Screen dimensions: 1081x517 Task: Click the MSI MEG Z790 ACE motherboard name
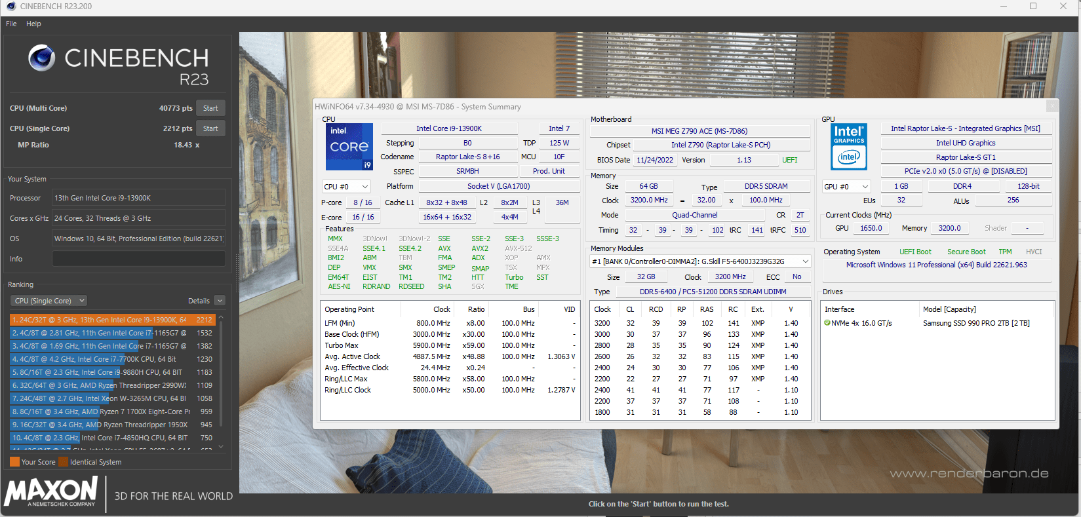point(699,131)
